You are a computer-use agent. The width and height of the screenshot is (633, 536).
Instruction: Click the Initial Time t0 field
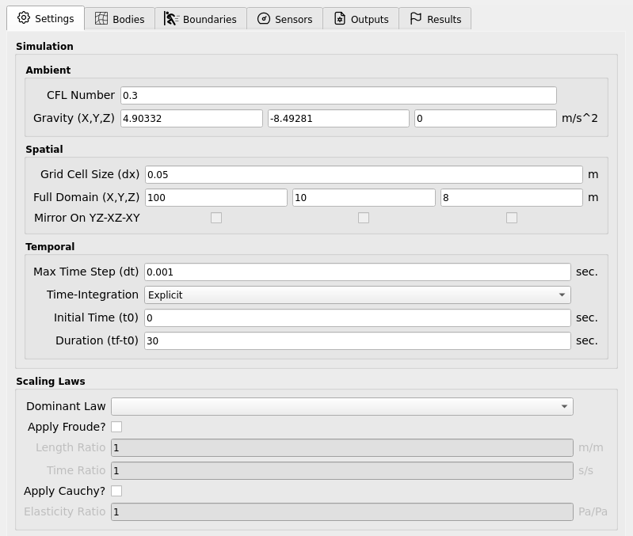(x=357, y=317)
